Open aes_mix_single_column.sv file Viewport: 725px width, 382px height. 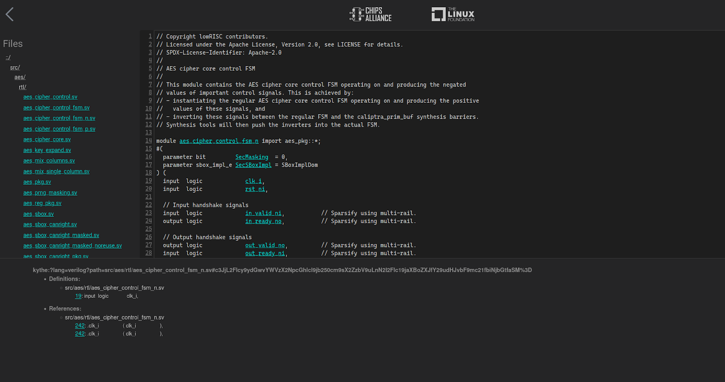[56, 172]
